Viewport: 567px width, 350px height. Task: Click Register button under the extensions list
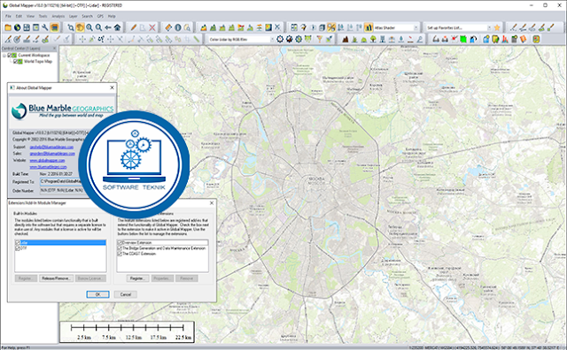[x=137, y=278]
